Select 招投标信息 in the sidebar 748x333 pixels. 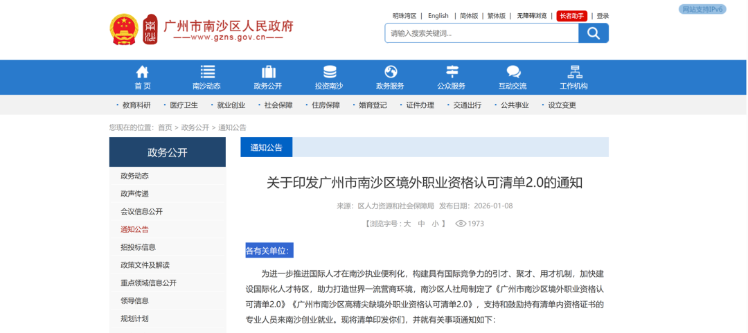coord(139,247)
